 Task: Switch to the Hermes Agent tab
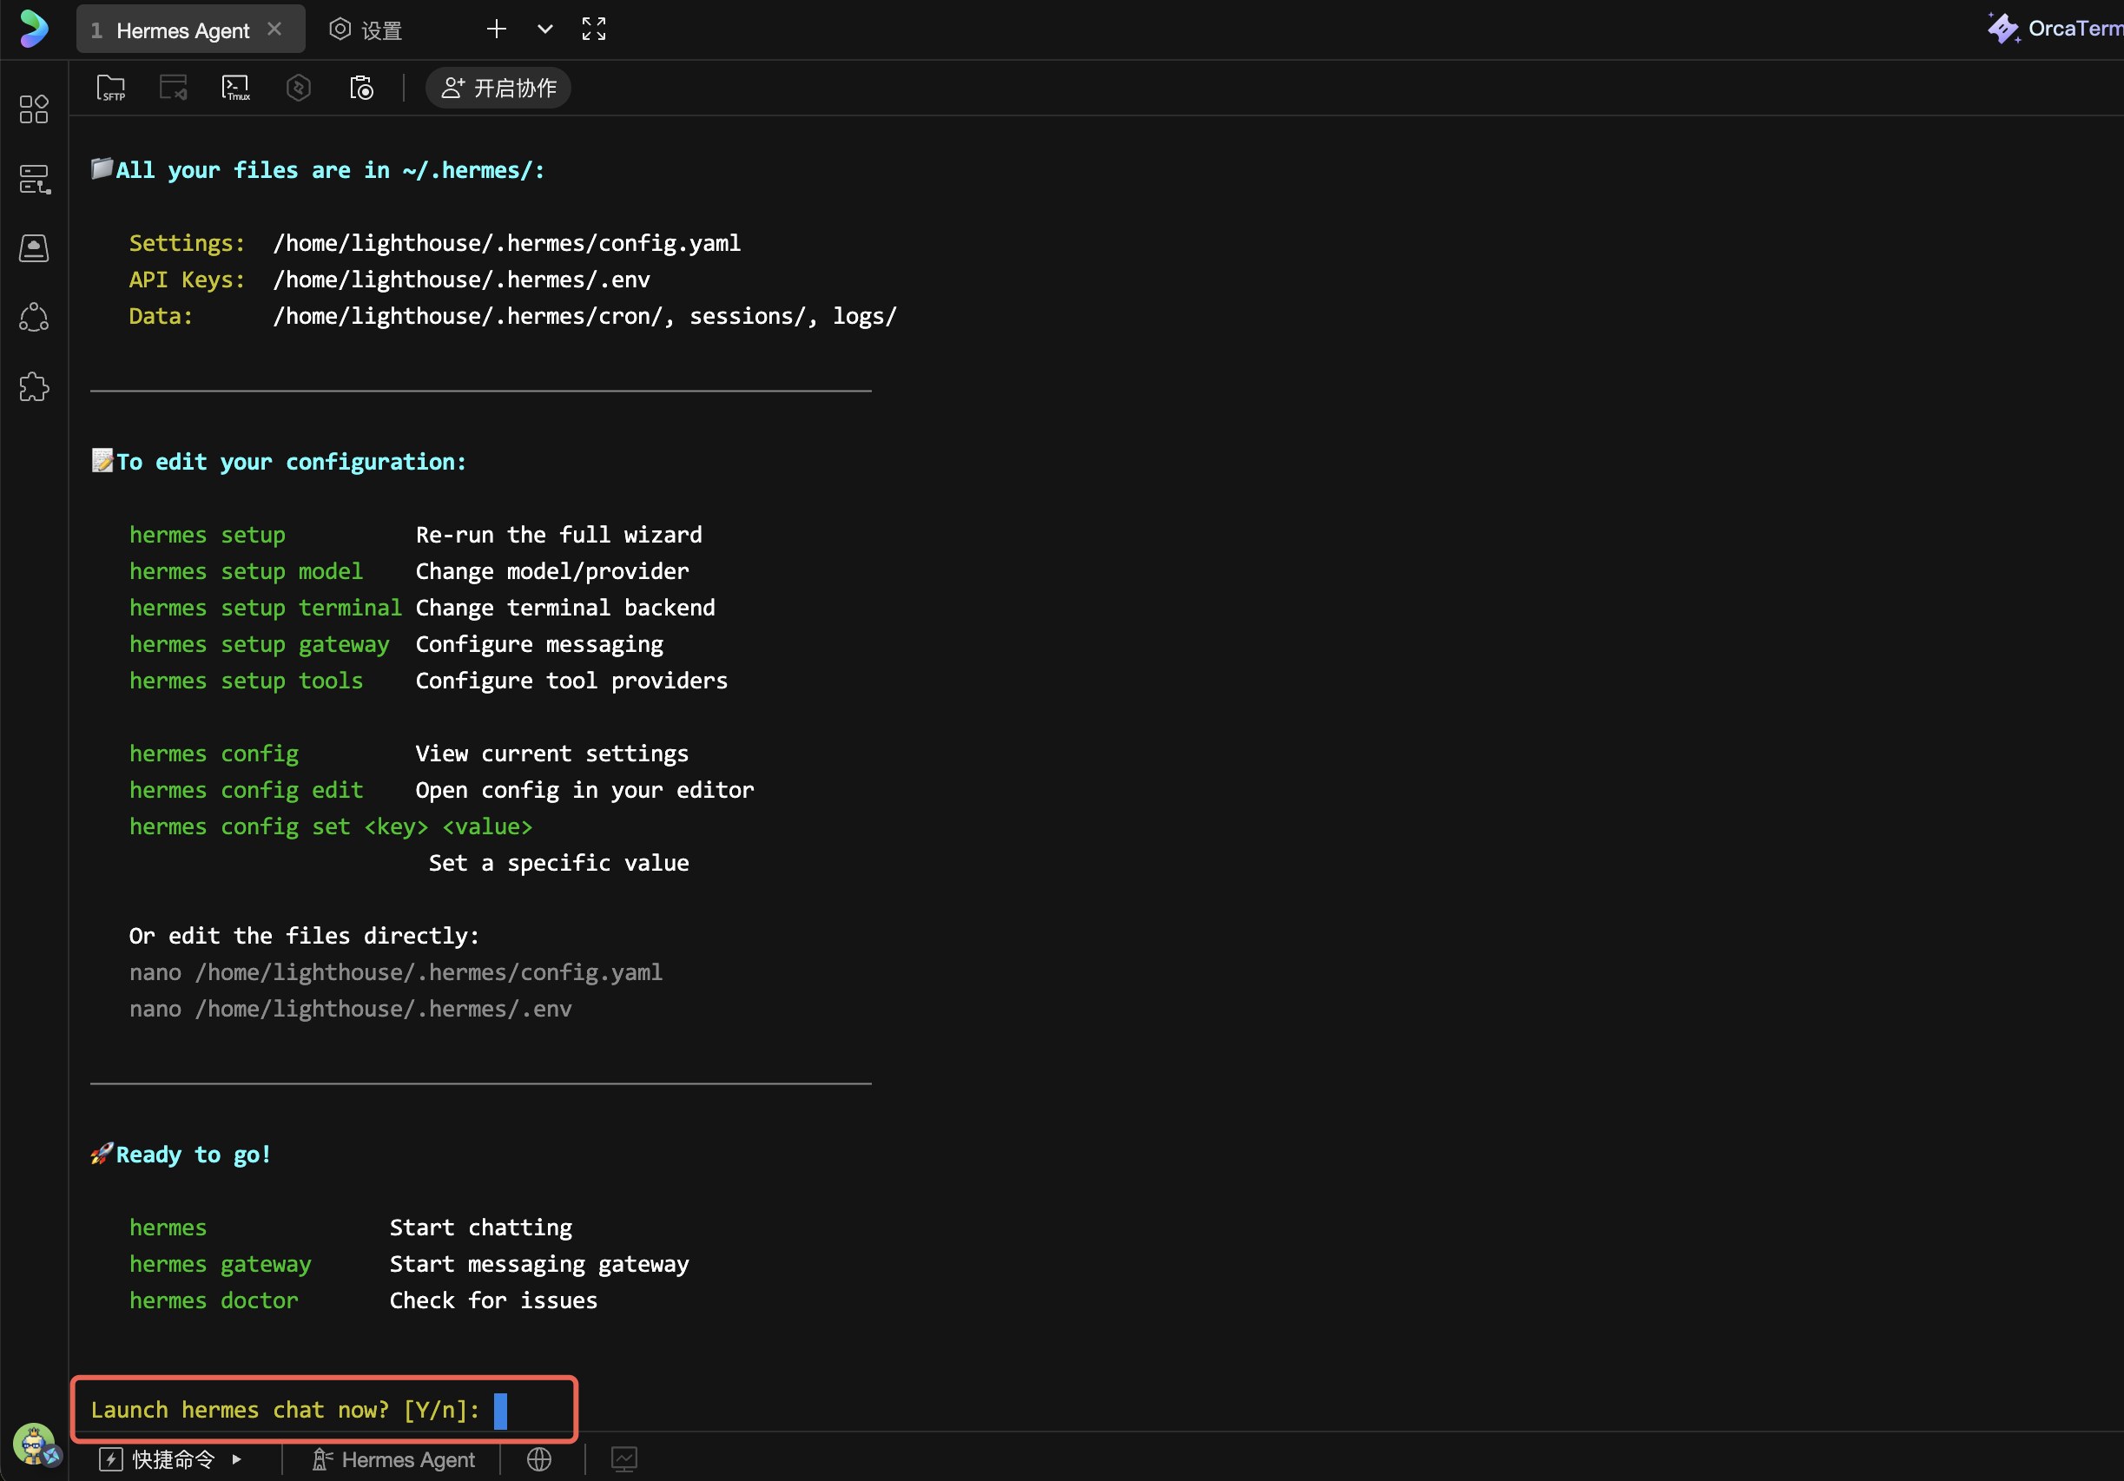(x=182, y=30)
